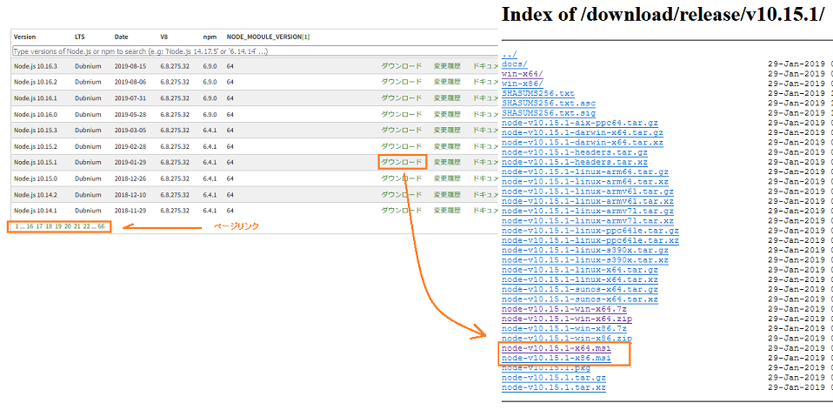
Task: Click ダウンロード for Node.js 10.16.1
Action: (x=402, y=98)
